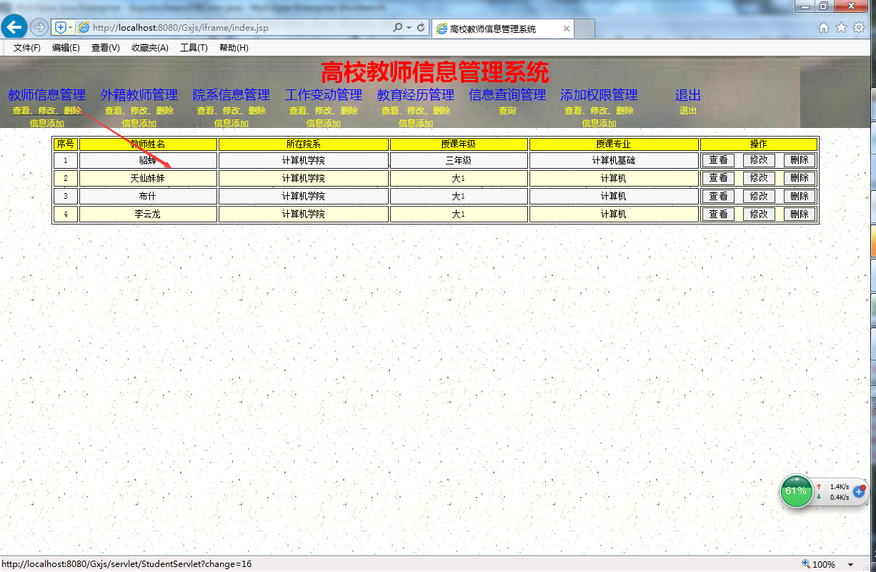876x572 pixels.
Task: Click the browser Back arrow button
Action: coord(14,27)
